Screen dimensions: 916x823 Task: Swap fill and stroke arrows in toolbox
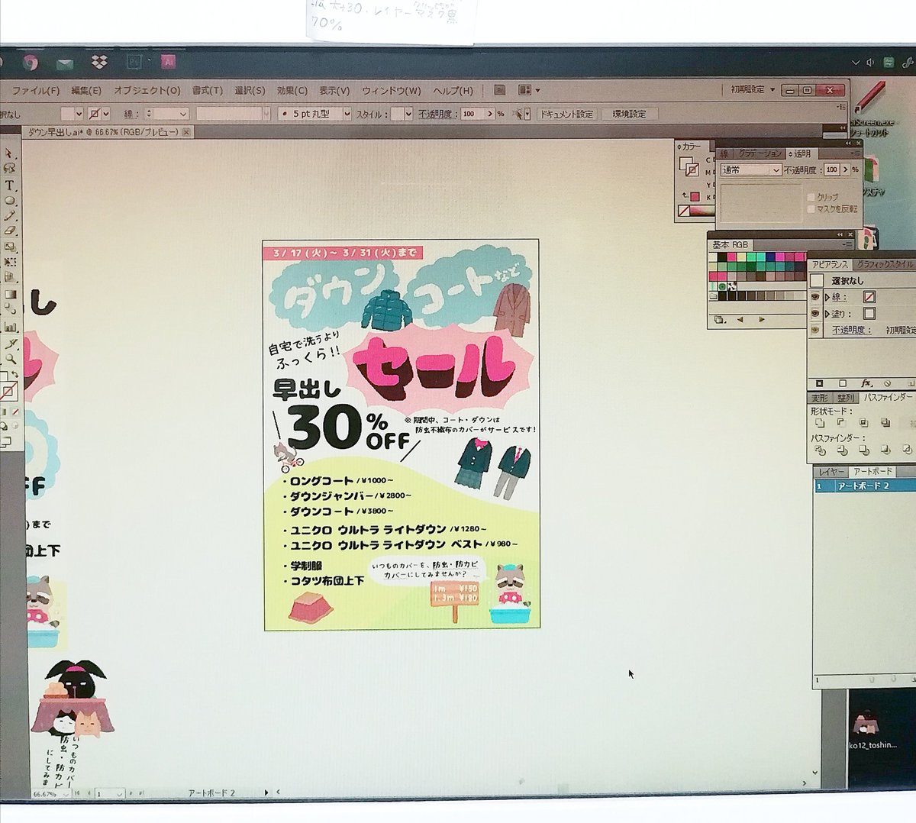pyautogui.click(x=15, y=374)
